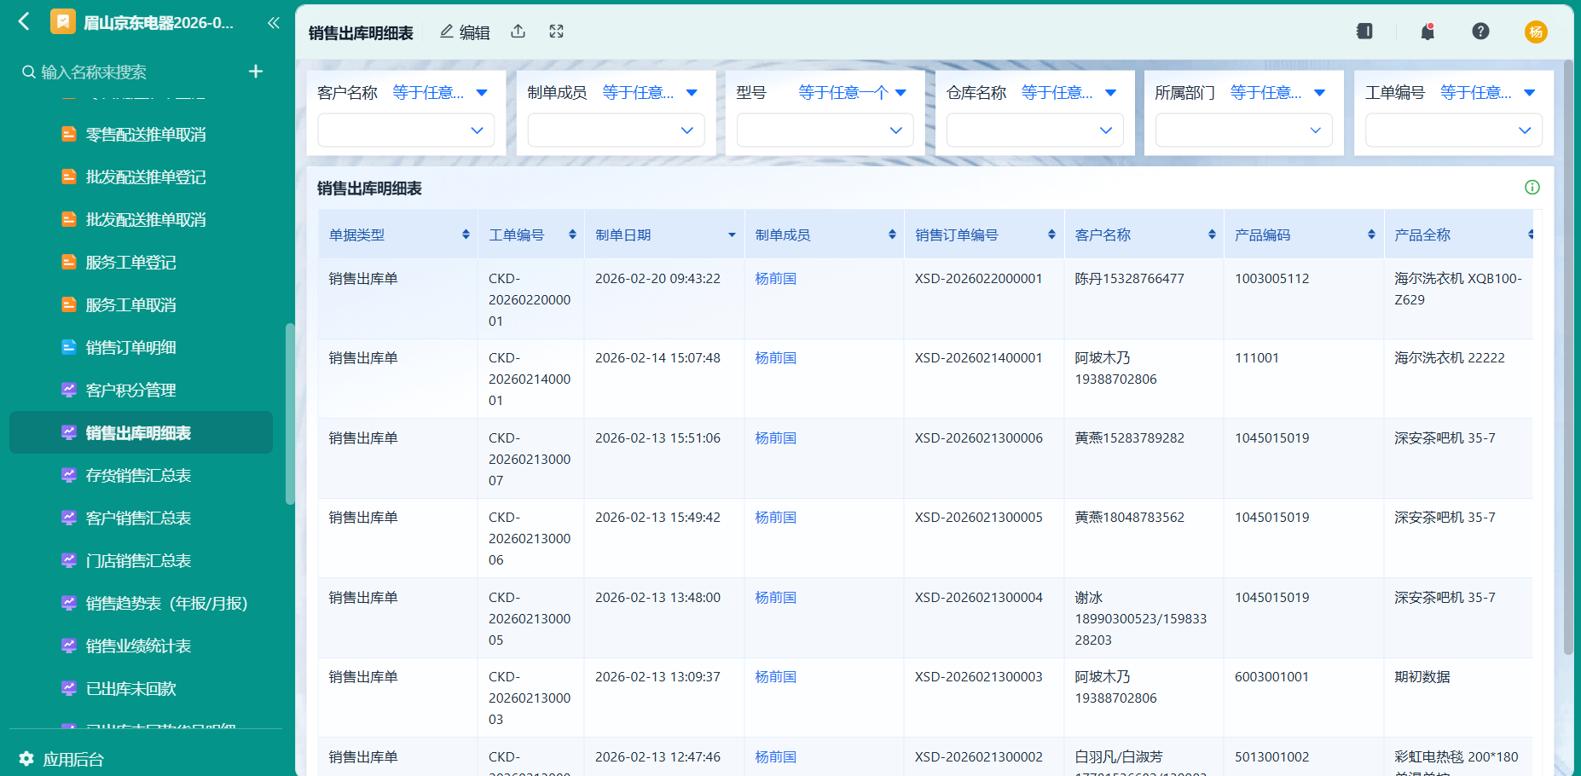Image resolution: width=1581 pixels, height=776 pixels.
Task: Open 客户积分管理 in sidebar
Action: [x=141, y=391]
